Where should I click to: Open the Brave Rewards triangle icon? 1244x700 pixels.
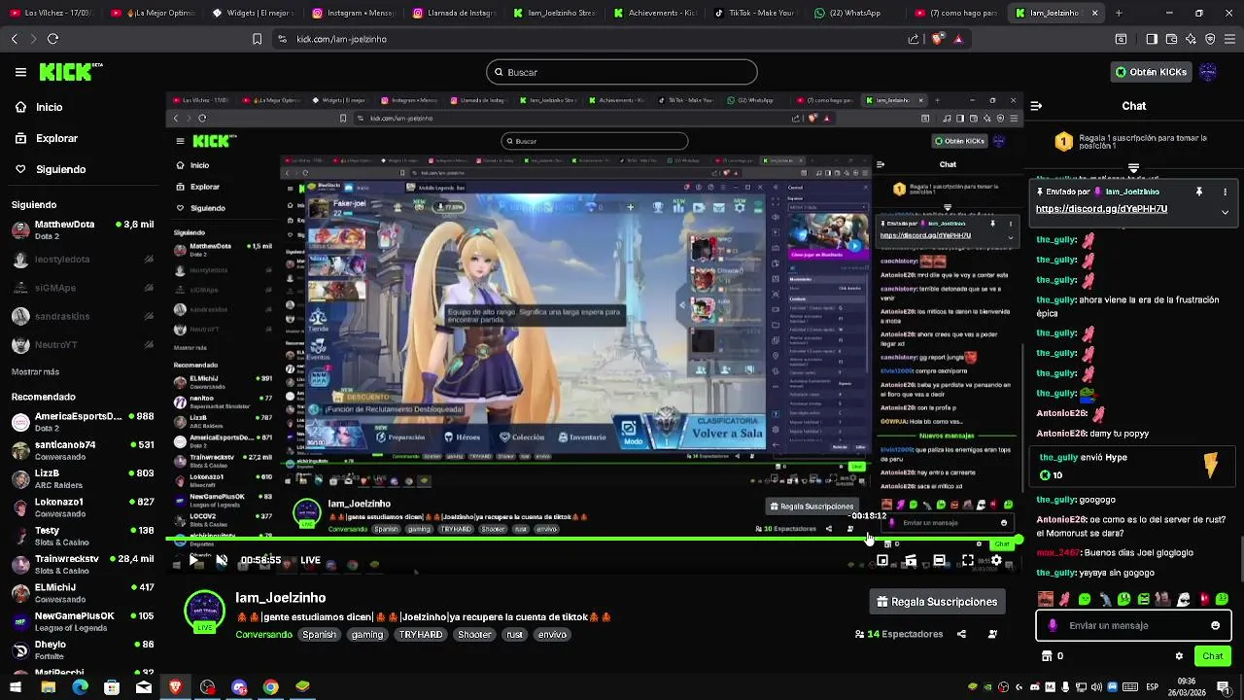click(x=958, y=39)
